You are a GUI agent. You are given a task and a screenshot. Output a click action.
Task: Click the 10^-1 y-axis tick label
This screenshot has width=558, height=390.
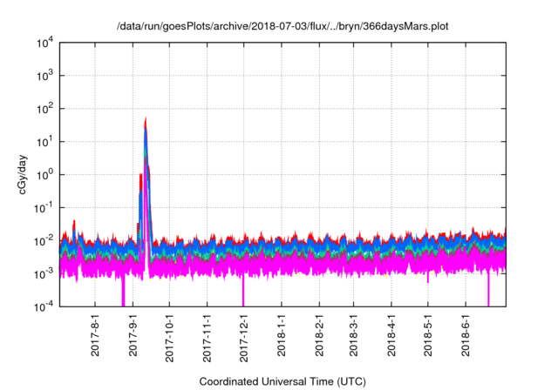tap(44, 208)
